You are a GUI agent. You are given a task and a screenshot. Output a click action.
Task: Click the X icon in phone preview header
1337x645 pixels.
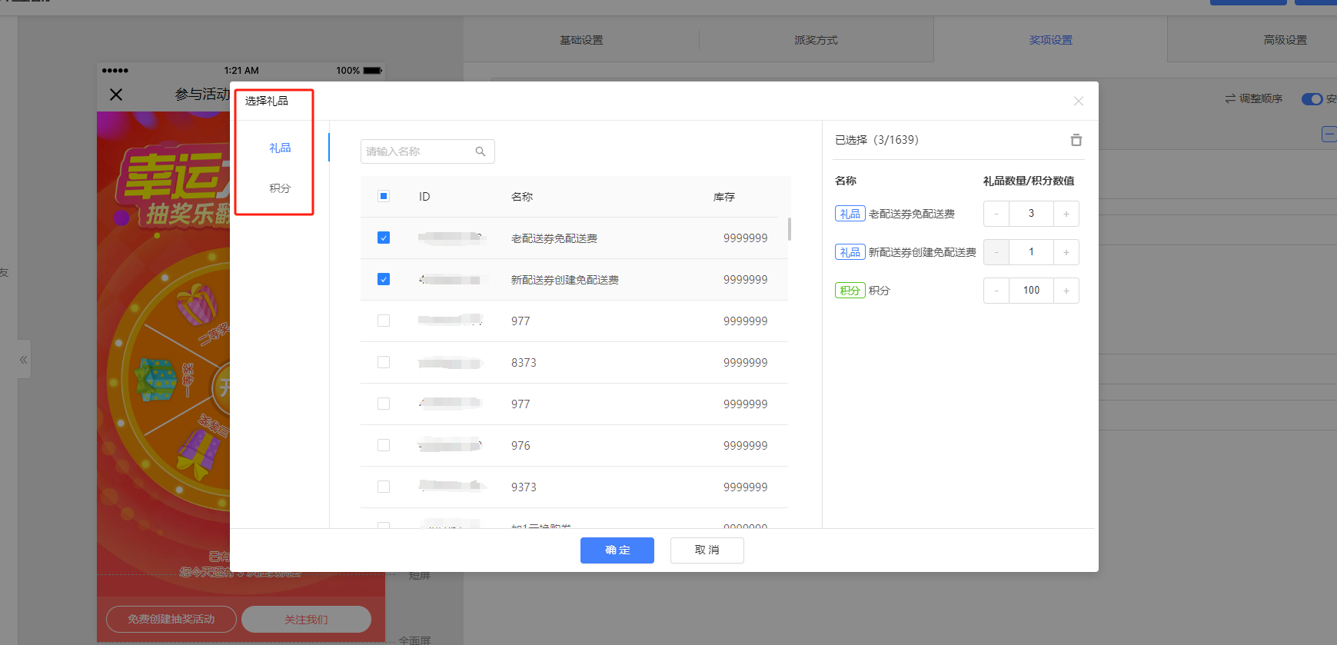pyautogui.click(x=116, y=95)
